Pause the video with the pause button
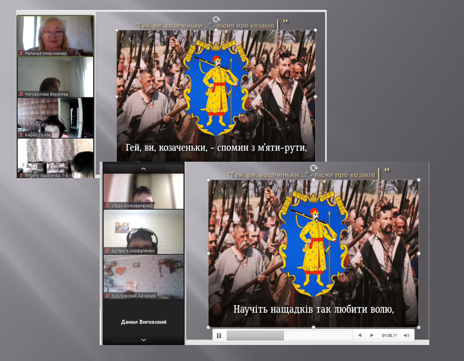Screen dimensions: 464x361 (219, 335)
